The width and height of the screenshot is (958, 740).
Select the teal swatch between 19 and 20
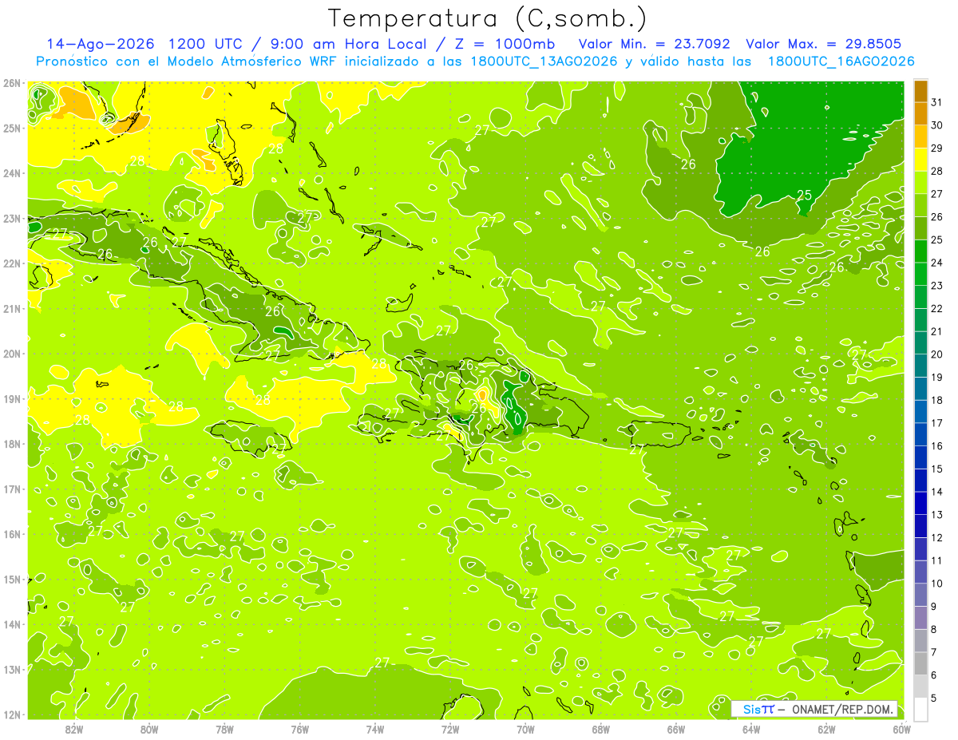(x=920, y=366)
